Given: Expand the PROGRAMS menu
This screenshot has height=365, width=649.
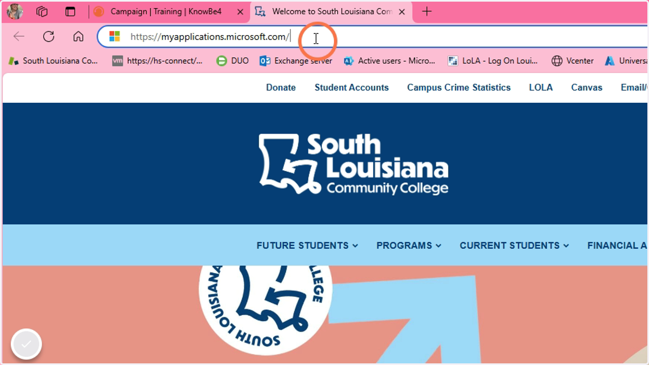Looking at the screenshot, I should 409,245.
